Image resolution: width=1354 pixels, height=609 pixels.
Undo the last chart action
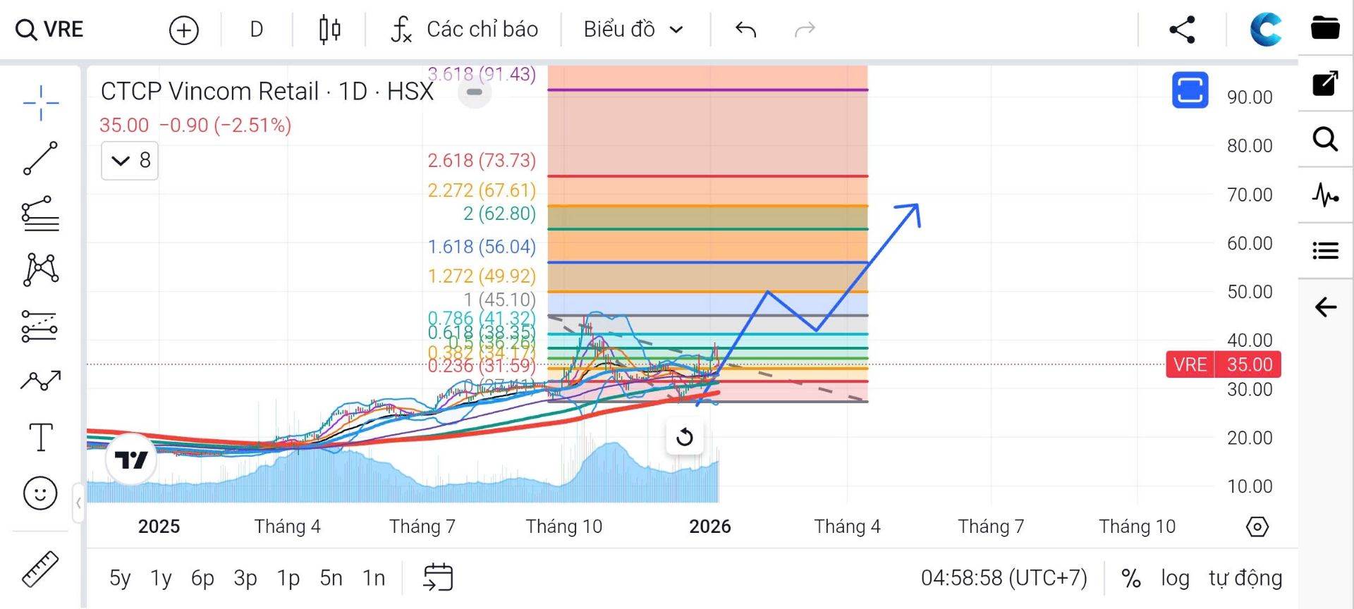[745, 30]
